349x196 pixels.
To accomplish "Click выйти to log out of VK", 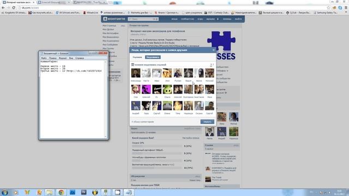I will [238, 19].
